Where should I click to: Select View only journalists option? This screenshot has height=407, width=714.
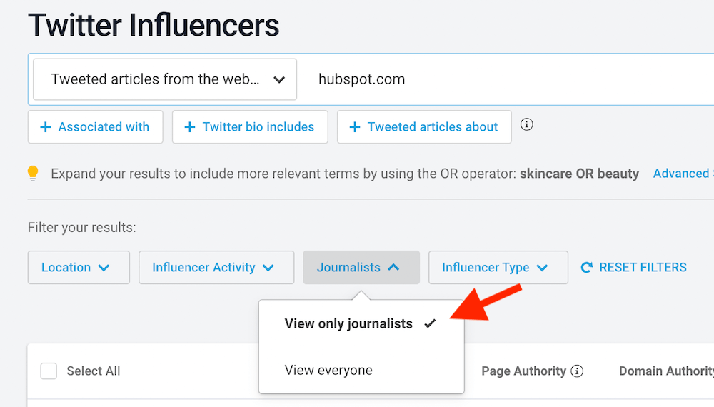(348, 323)
